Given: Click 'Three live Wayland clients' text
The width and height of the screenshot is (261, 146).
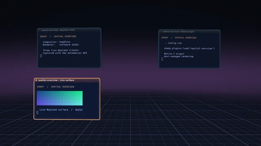Looking at the screenshot, I should tap(61, 50).
